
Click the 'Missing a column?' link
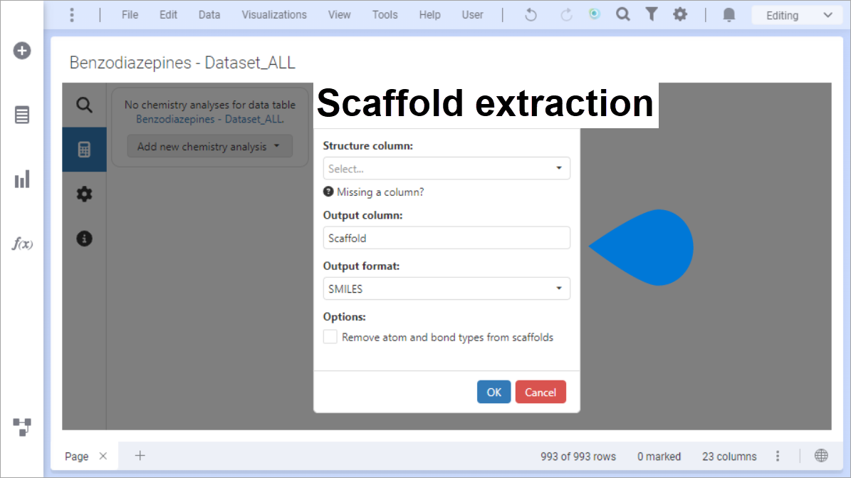pyautogui.click(x=380, y=192)
